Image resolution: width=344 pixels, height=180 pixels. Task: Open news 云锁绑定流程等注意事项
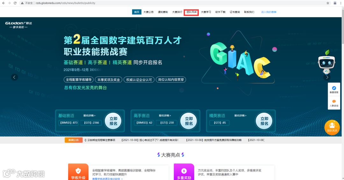pos(100,140)
